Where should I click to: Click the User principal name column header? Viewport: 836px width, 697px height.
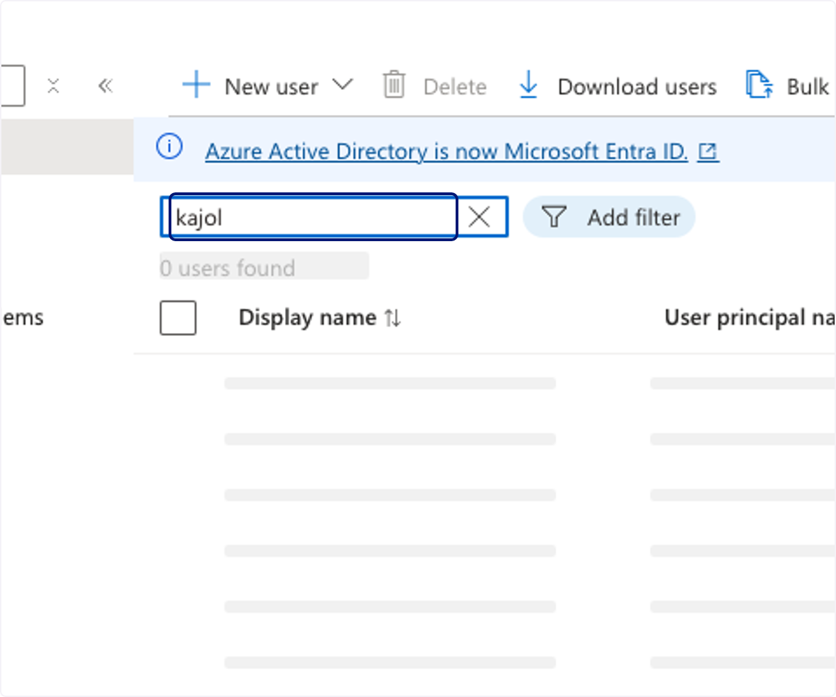(750, 318)
